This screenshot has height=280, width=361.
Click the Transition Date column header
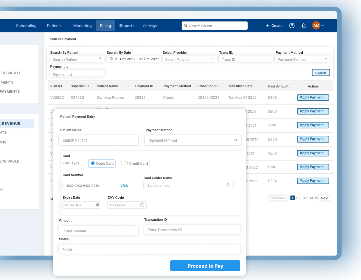240,86
